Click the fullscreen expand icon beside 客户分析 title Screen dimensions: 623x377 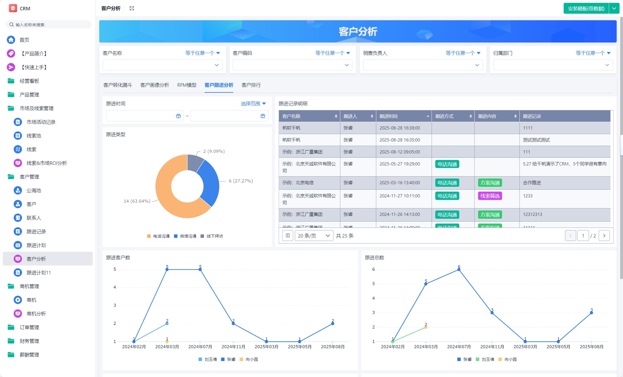pyautogui.click(x=132, y=8)
